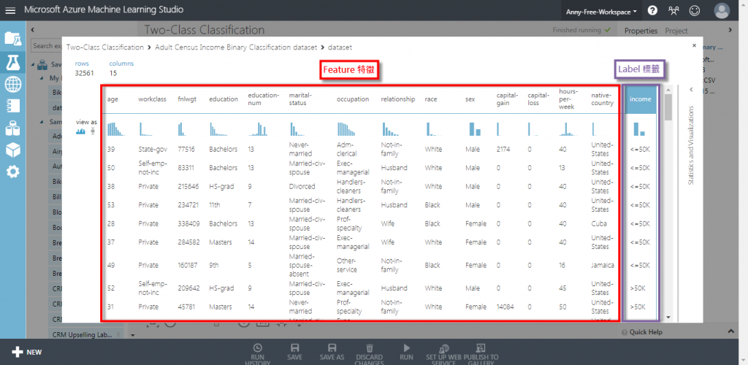The width and height of the screenshot is (748, 365).
Task: Open Notebooks icon in the sidebar
Action: 13,107
